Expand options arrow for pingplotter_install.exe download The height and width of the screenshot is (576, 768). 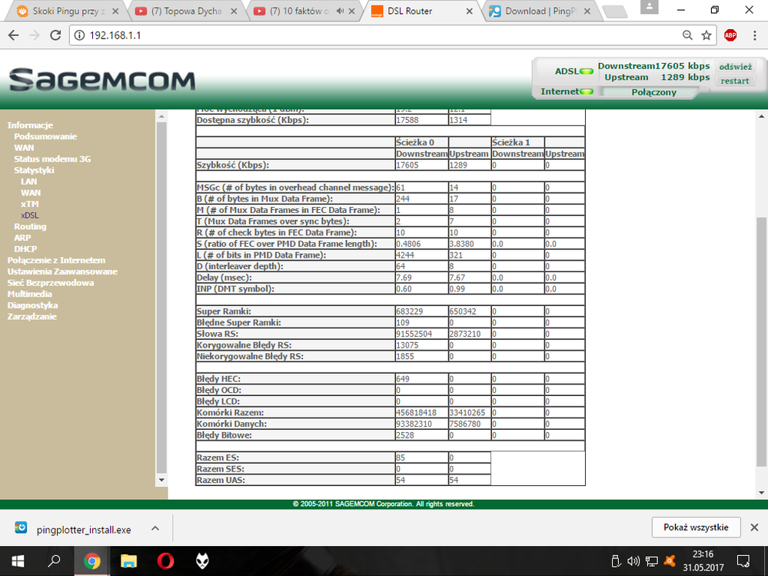(155, 529)
